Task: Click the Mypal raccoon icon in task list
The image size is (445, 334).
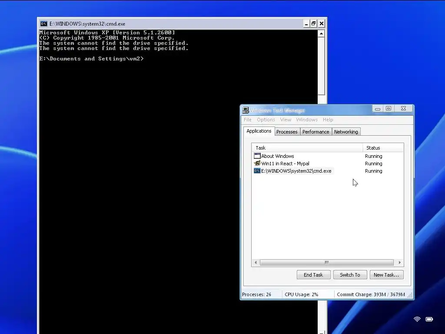Action: pyautogui.click(x=257, y=164)
